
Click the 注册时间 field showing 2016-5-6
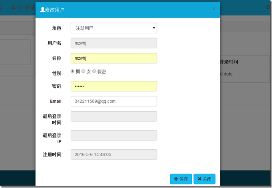point(113,154)
